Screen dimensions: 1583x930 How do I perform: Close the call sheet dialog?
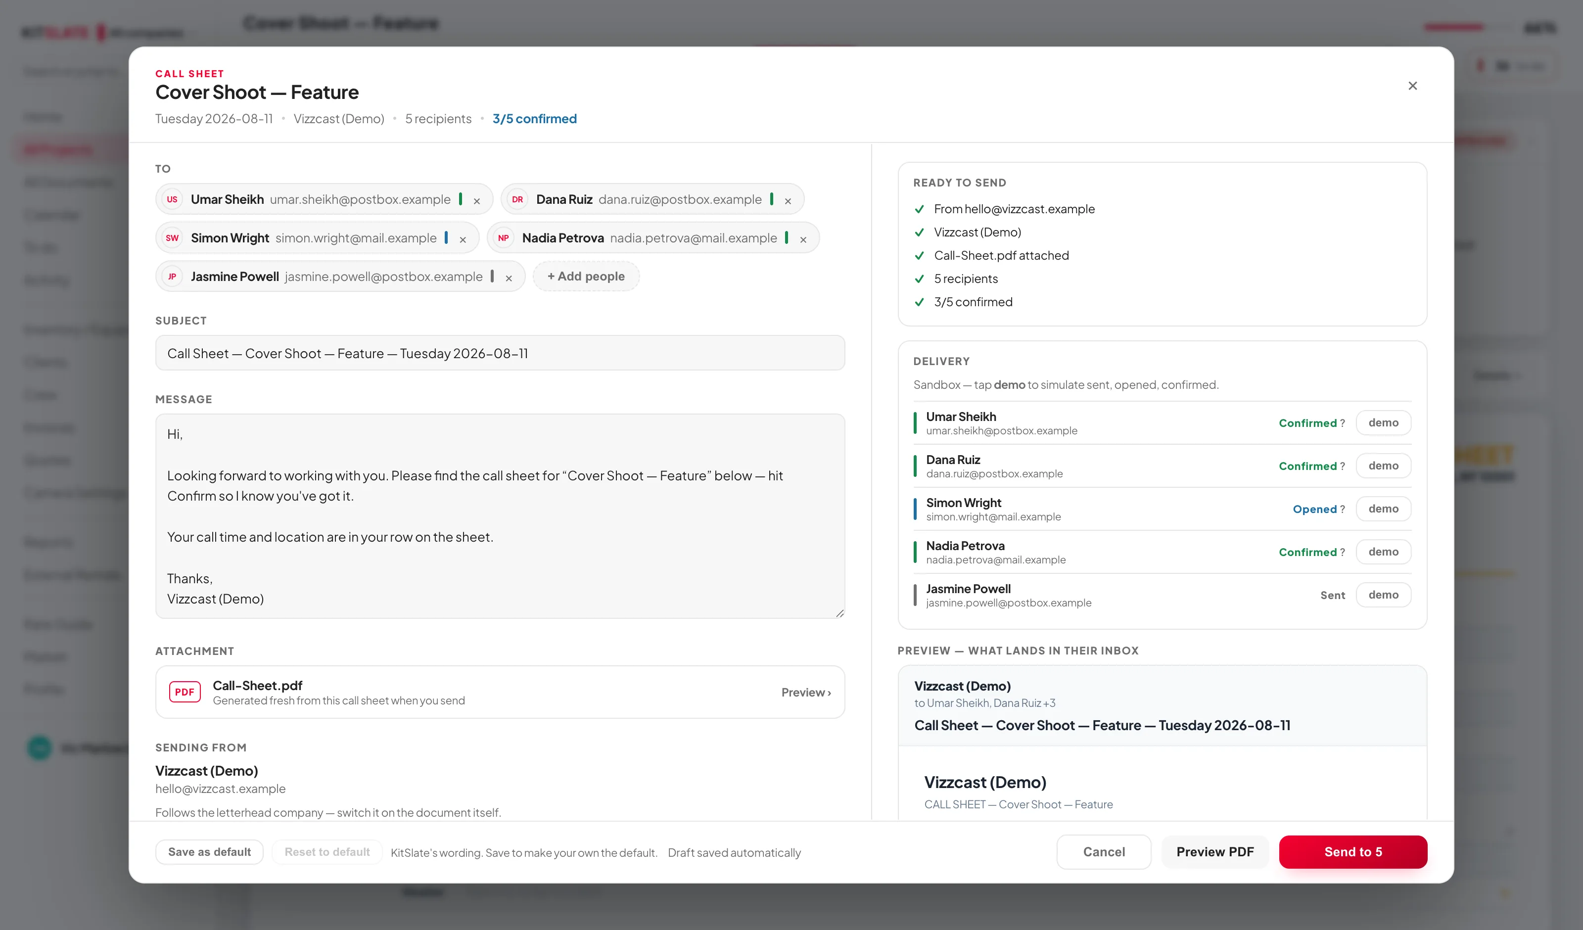pyautogui.click(x=1412, y=86)
